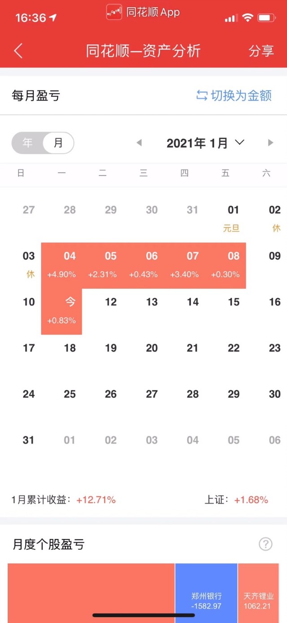Tap the 切换为金额 link
The height and width of the screenshot is (623, 287).
(241, 95)
